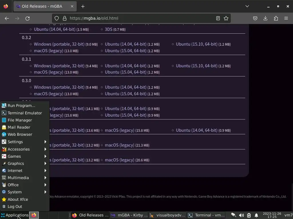Reload the mGBA old releases page
293x219 pixels.
27,19
